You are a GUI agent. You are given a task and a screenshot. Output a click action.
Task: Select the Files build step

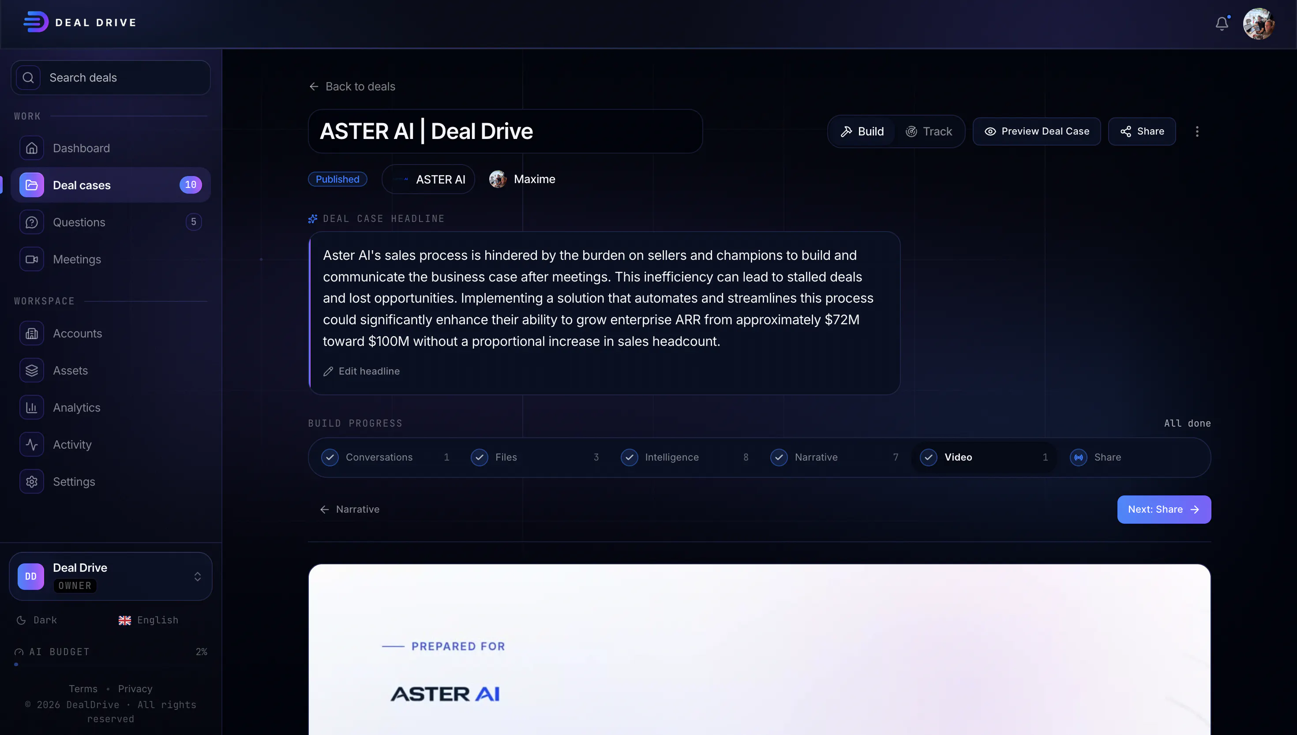pos(534,457)
